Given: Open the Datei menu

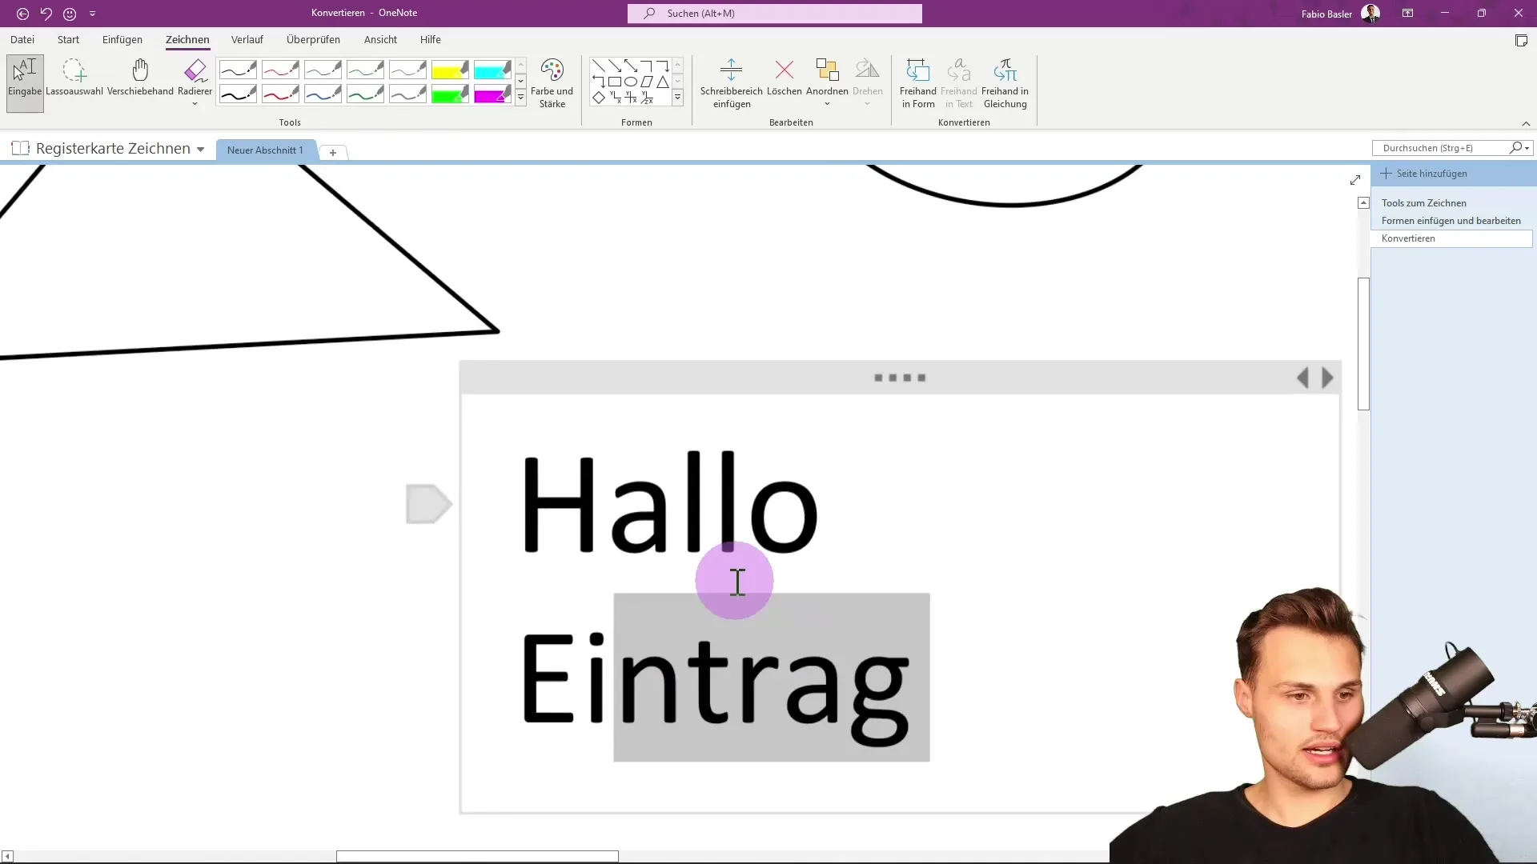Looking at the screenshot, I should [x=22, y=39].
